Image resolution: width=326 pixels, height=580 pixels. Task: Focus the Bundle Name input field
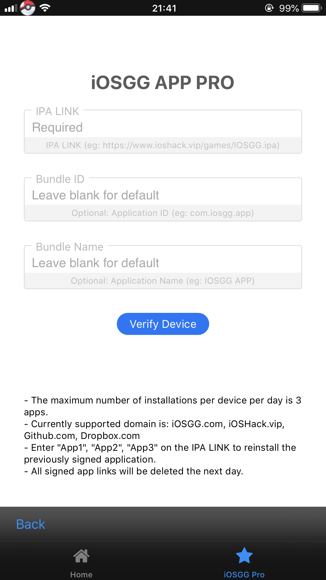pyautogui.click(x=163, y=263)
